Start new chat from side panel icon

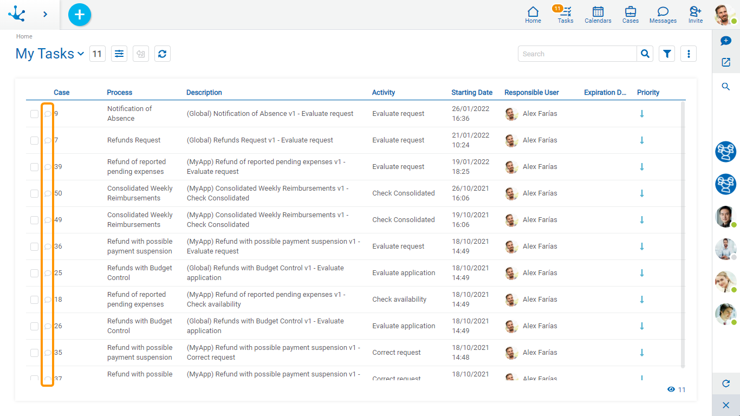click(x=726, y=41)
